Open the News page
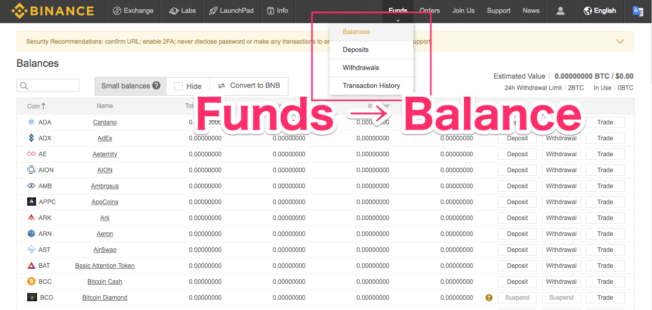652x310 pixels. pyautogui.click(x=531, y=11)
